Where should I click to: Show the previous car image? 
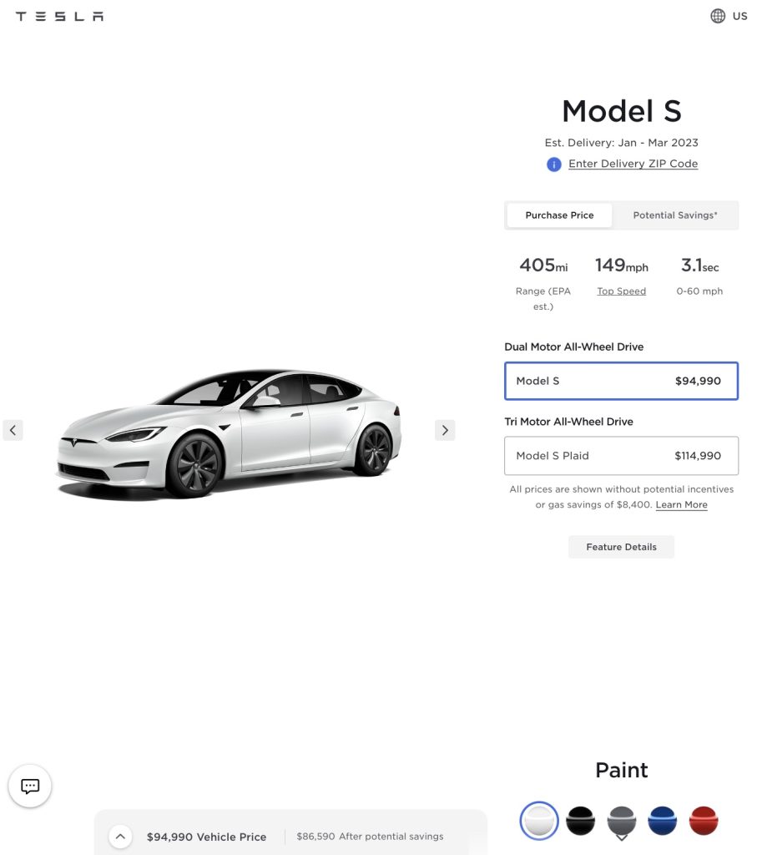[x=13, y=430]
